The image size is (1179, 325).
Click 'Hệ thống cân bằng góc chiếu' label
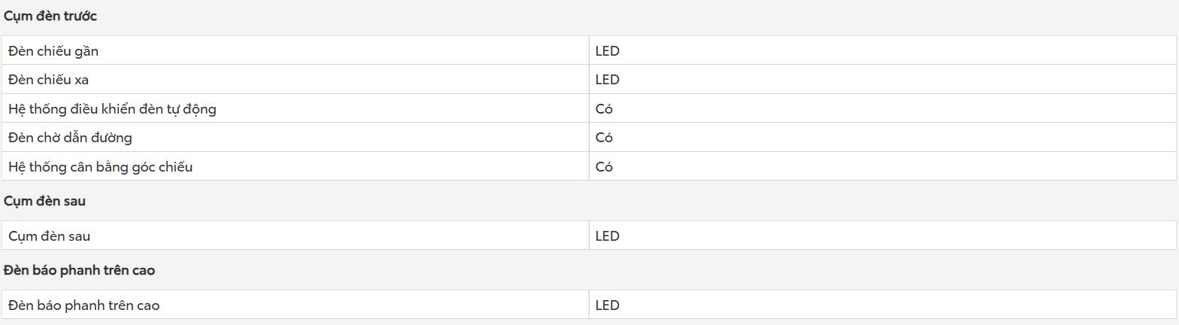tap(101, 167)
